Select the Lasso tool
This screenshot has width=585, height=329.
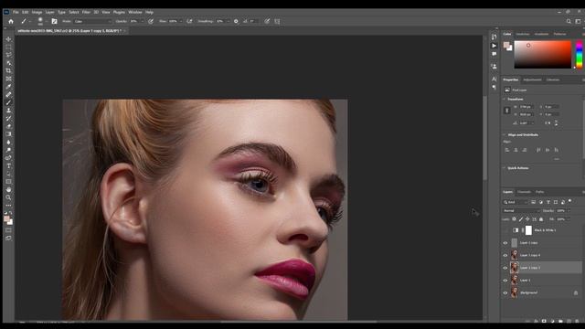(x=8, y=55)
